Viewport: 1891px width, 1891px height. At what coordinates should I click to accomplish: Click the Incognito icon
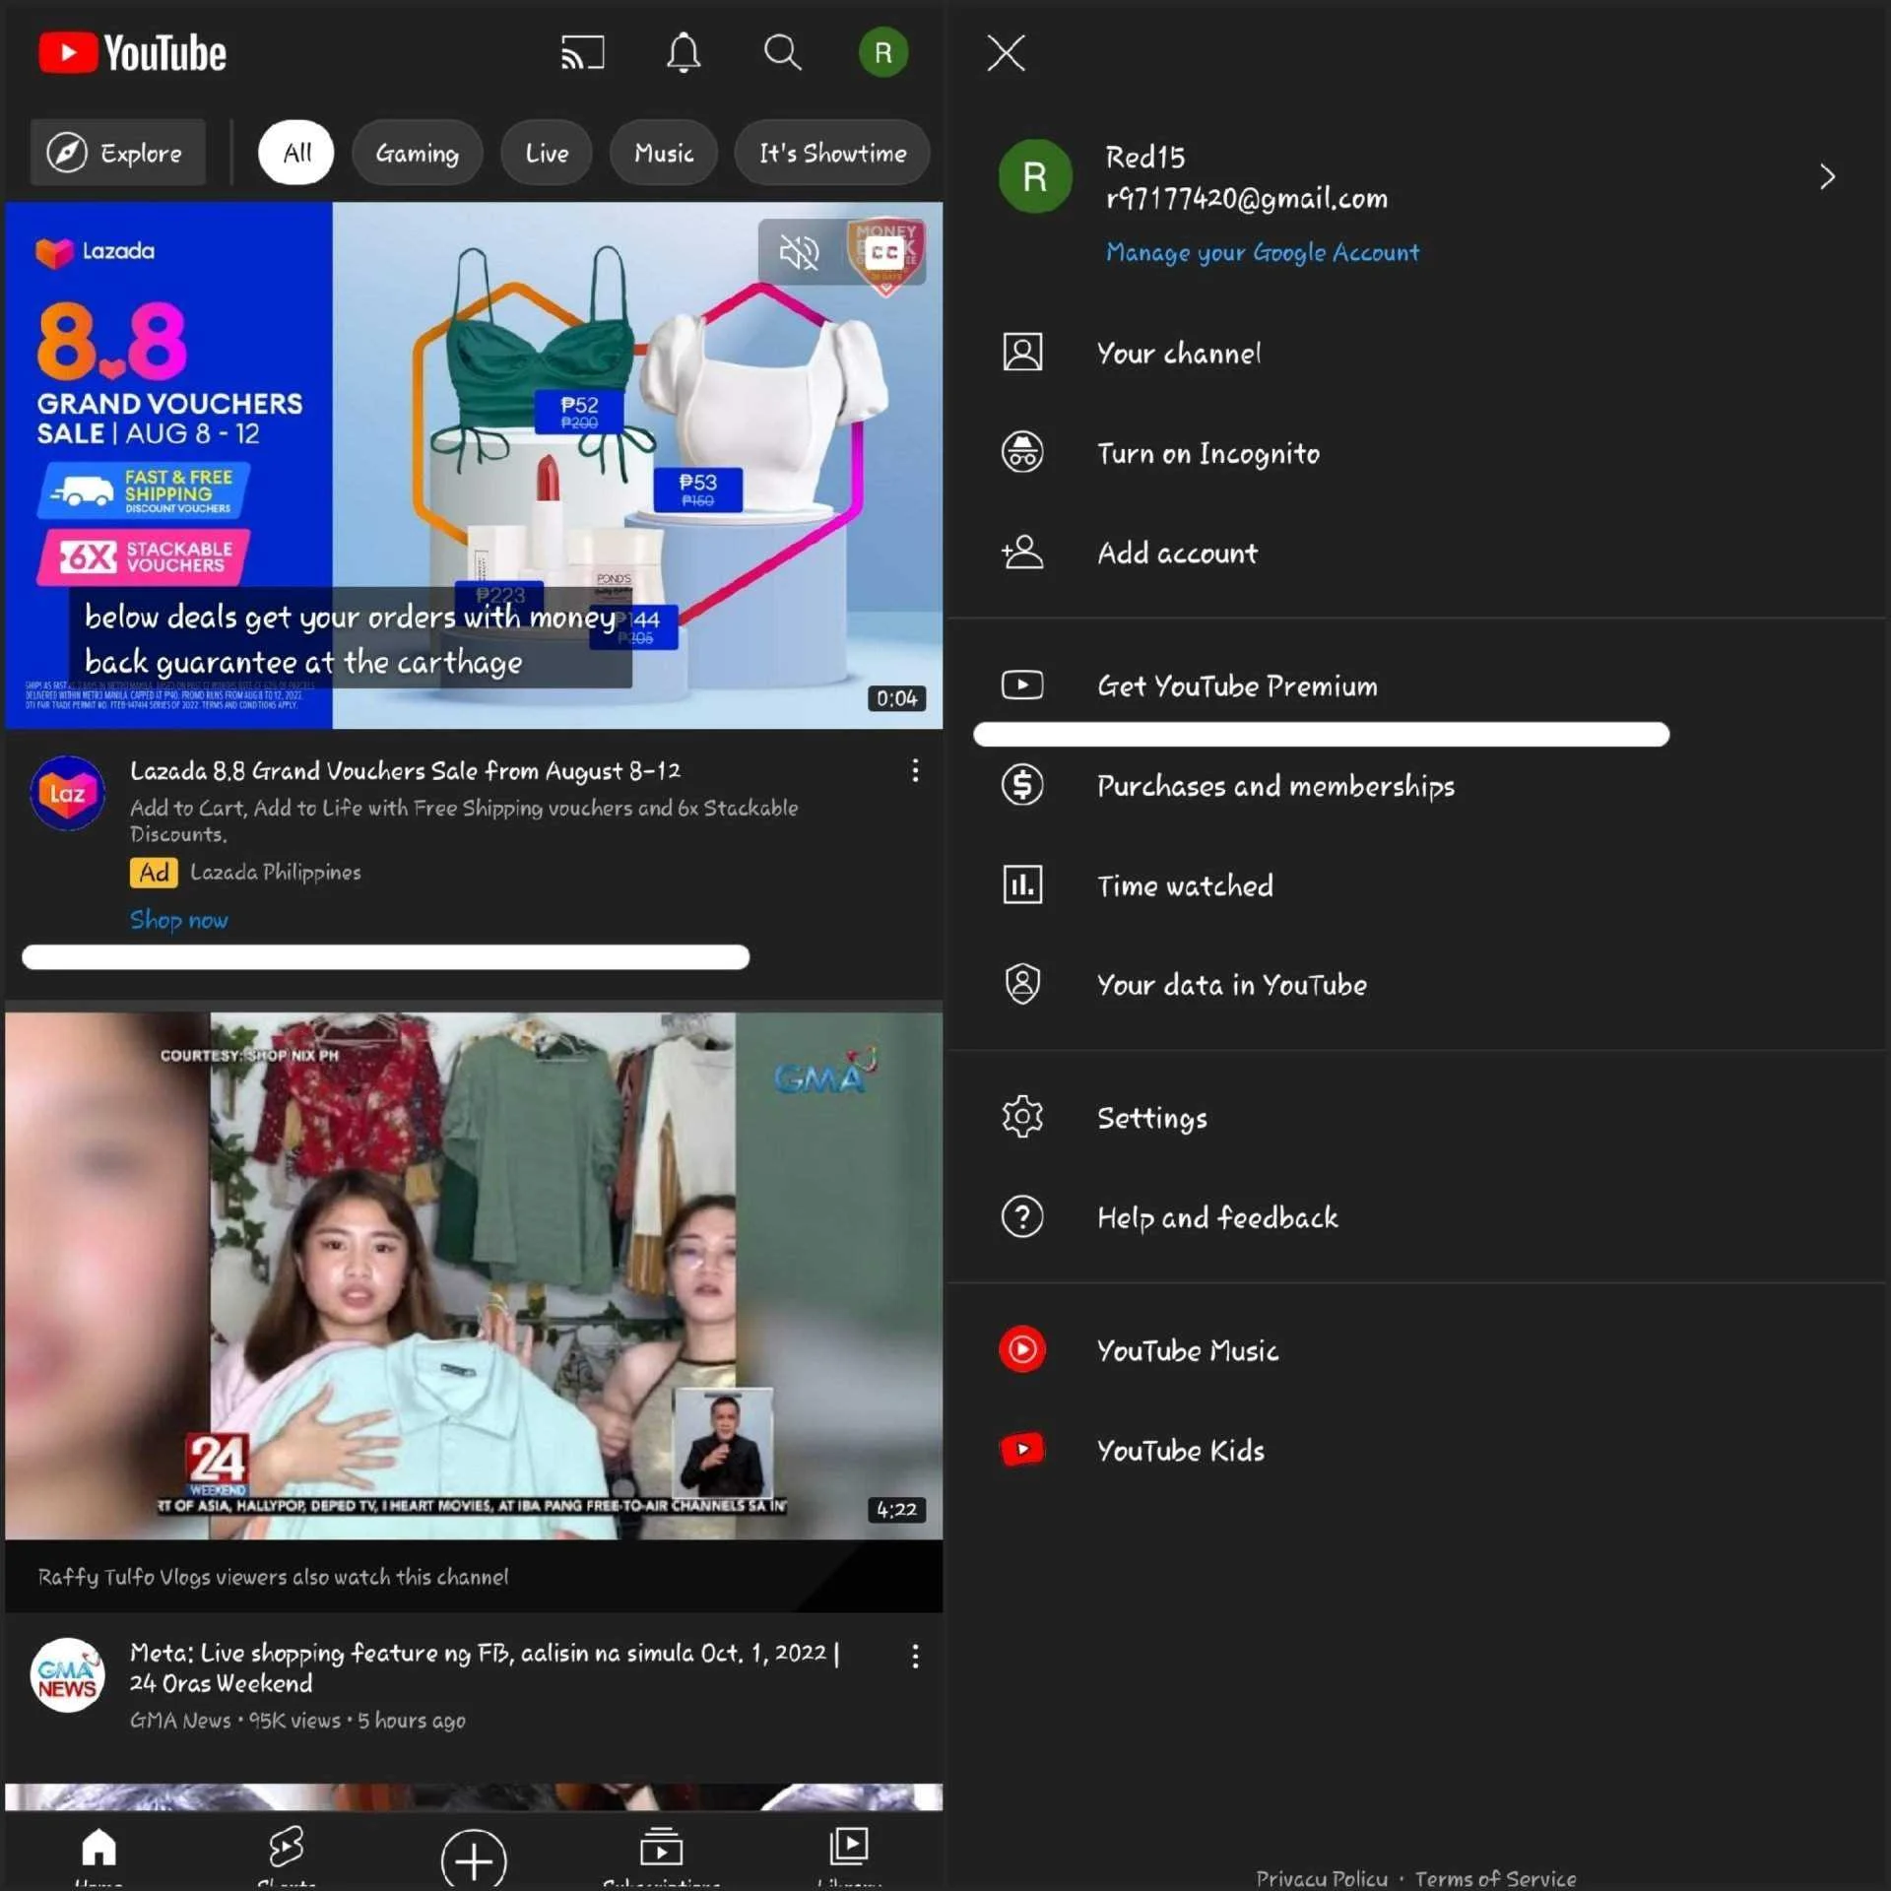click(1022, 452)
